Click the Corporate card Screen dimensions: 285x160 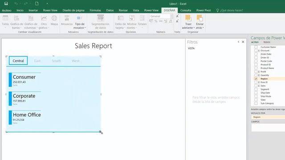pos(25,99)
